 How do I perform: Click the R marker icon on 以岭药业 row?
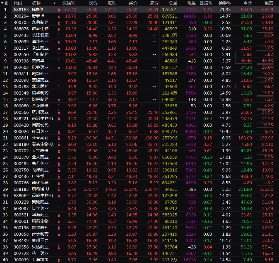point(59,68)
